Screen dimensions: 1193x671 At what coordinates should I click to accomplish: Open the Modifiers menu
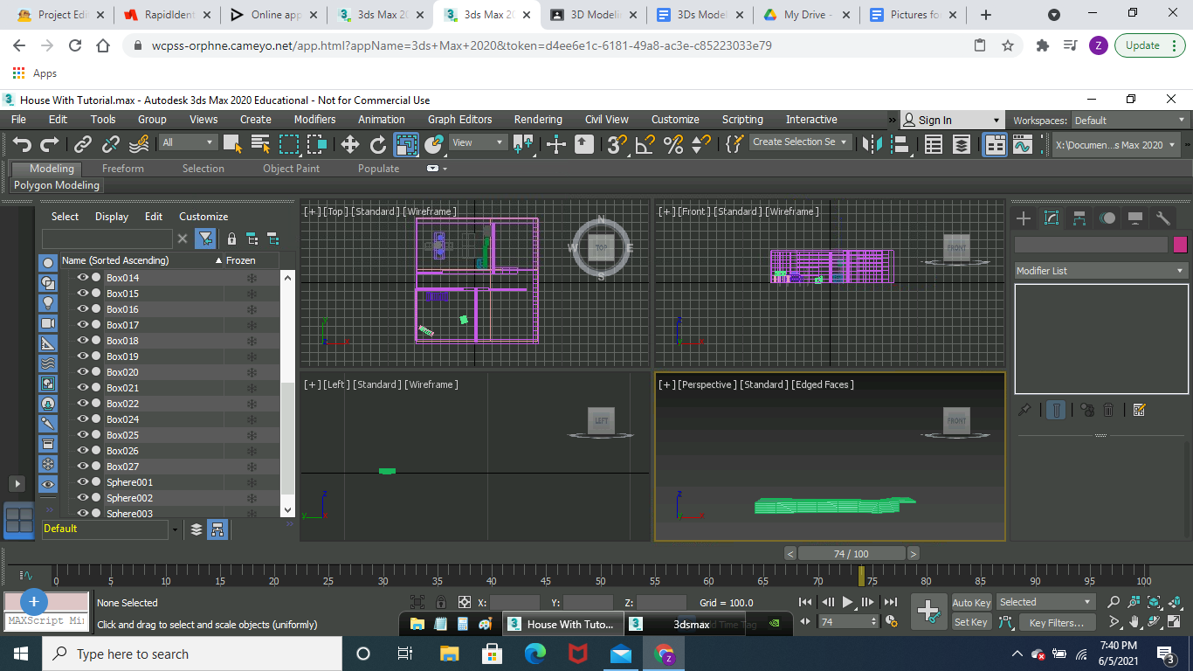pos(314,120)
